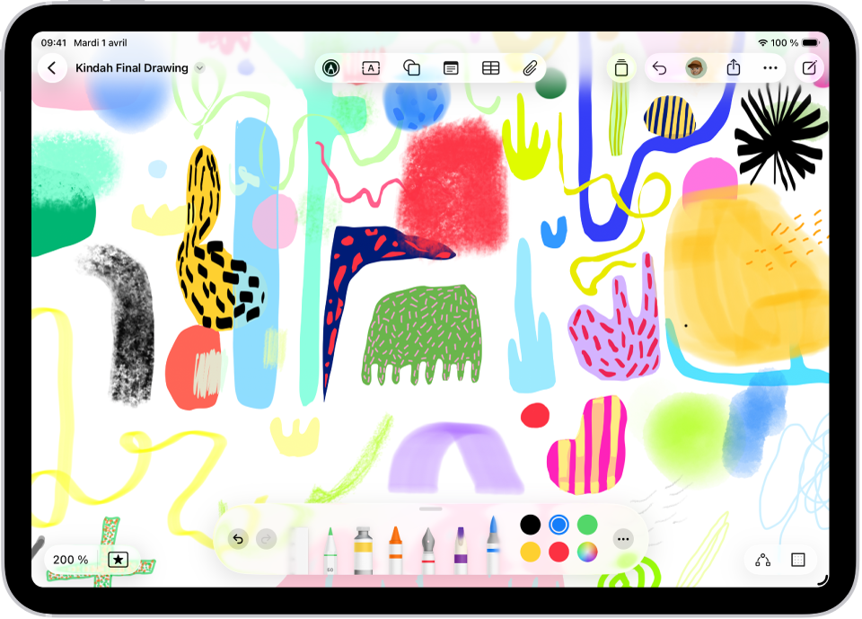Viewport: 862px width, 619px height.
Task: Expand extra pen options in the palette
Action: (623, 538)
